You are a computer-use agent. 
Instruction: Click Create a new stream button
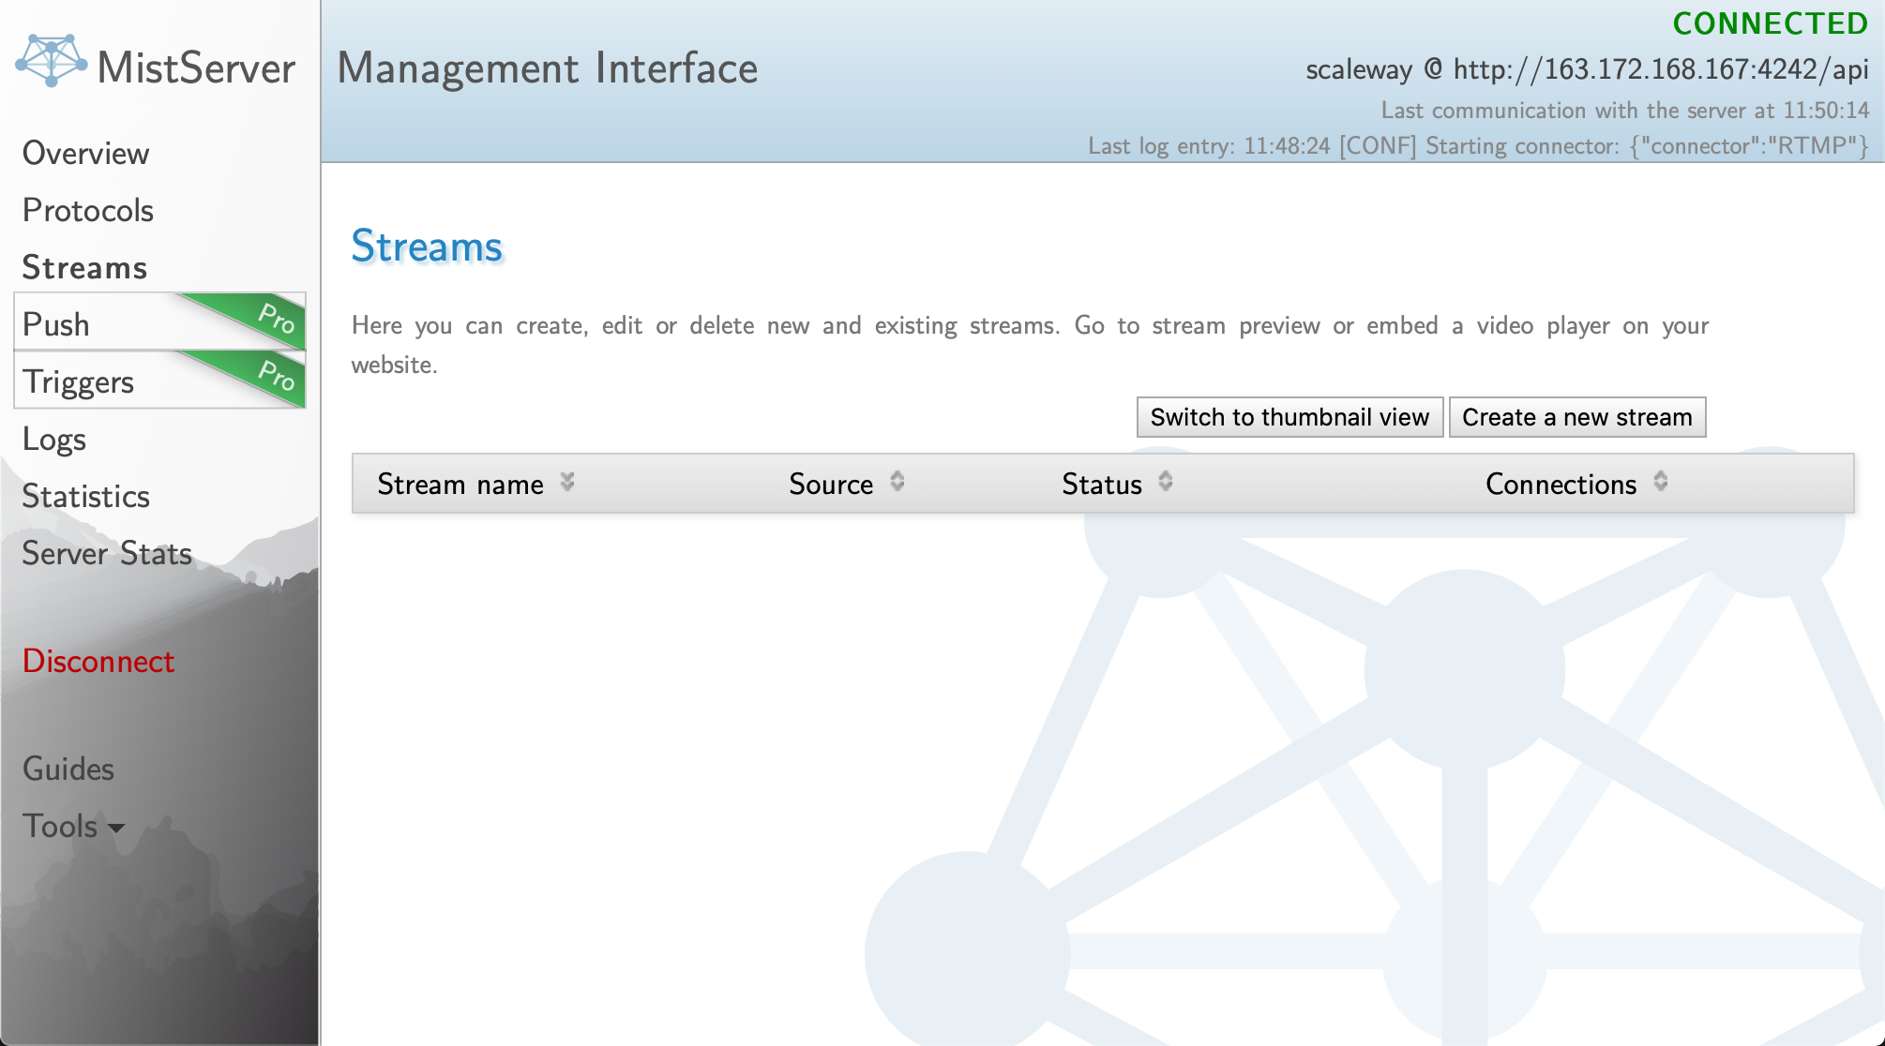click(1576, 417)
